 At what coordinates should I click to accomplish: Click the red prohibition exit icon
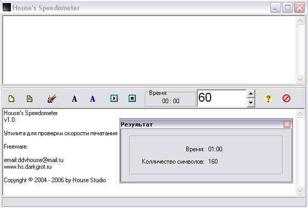(x=286, y=98)
